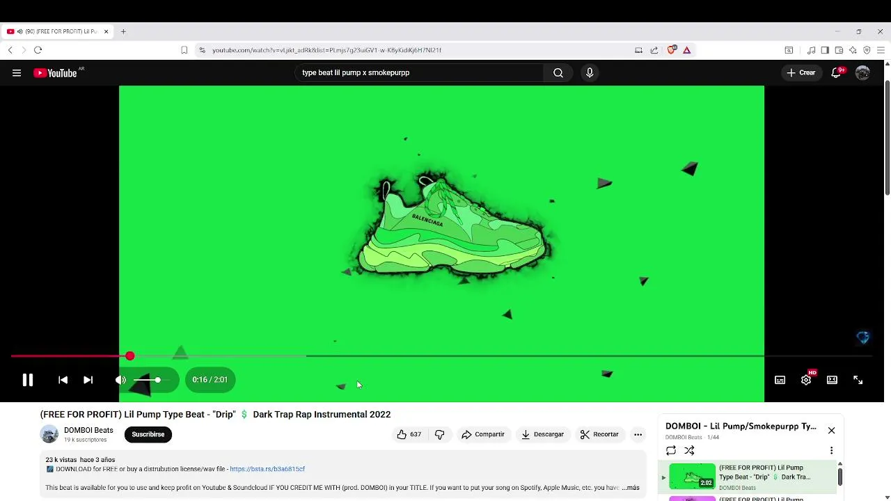Close the YouTube browser tab
Screen dimensions: 891x501
coord(106,31)
